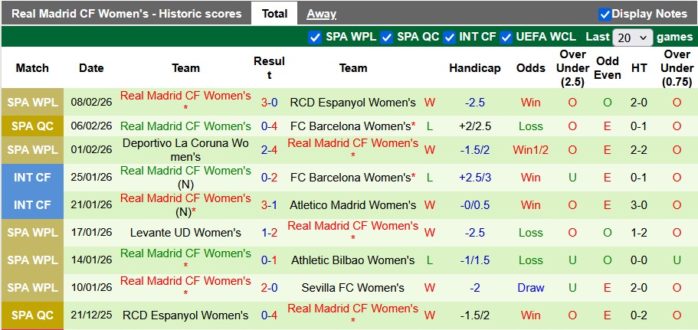Open the last games count dropdown

coord(633,37)
